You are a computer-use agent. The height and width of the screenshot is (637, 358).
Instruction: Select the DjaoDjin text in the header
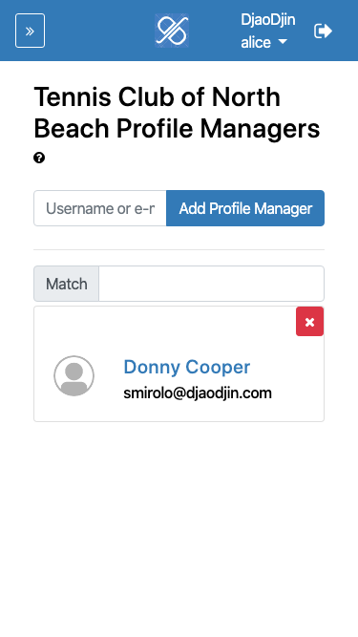(x=268, y=19)
